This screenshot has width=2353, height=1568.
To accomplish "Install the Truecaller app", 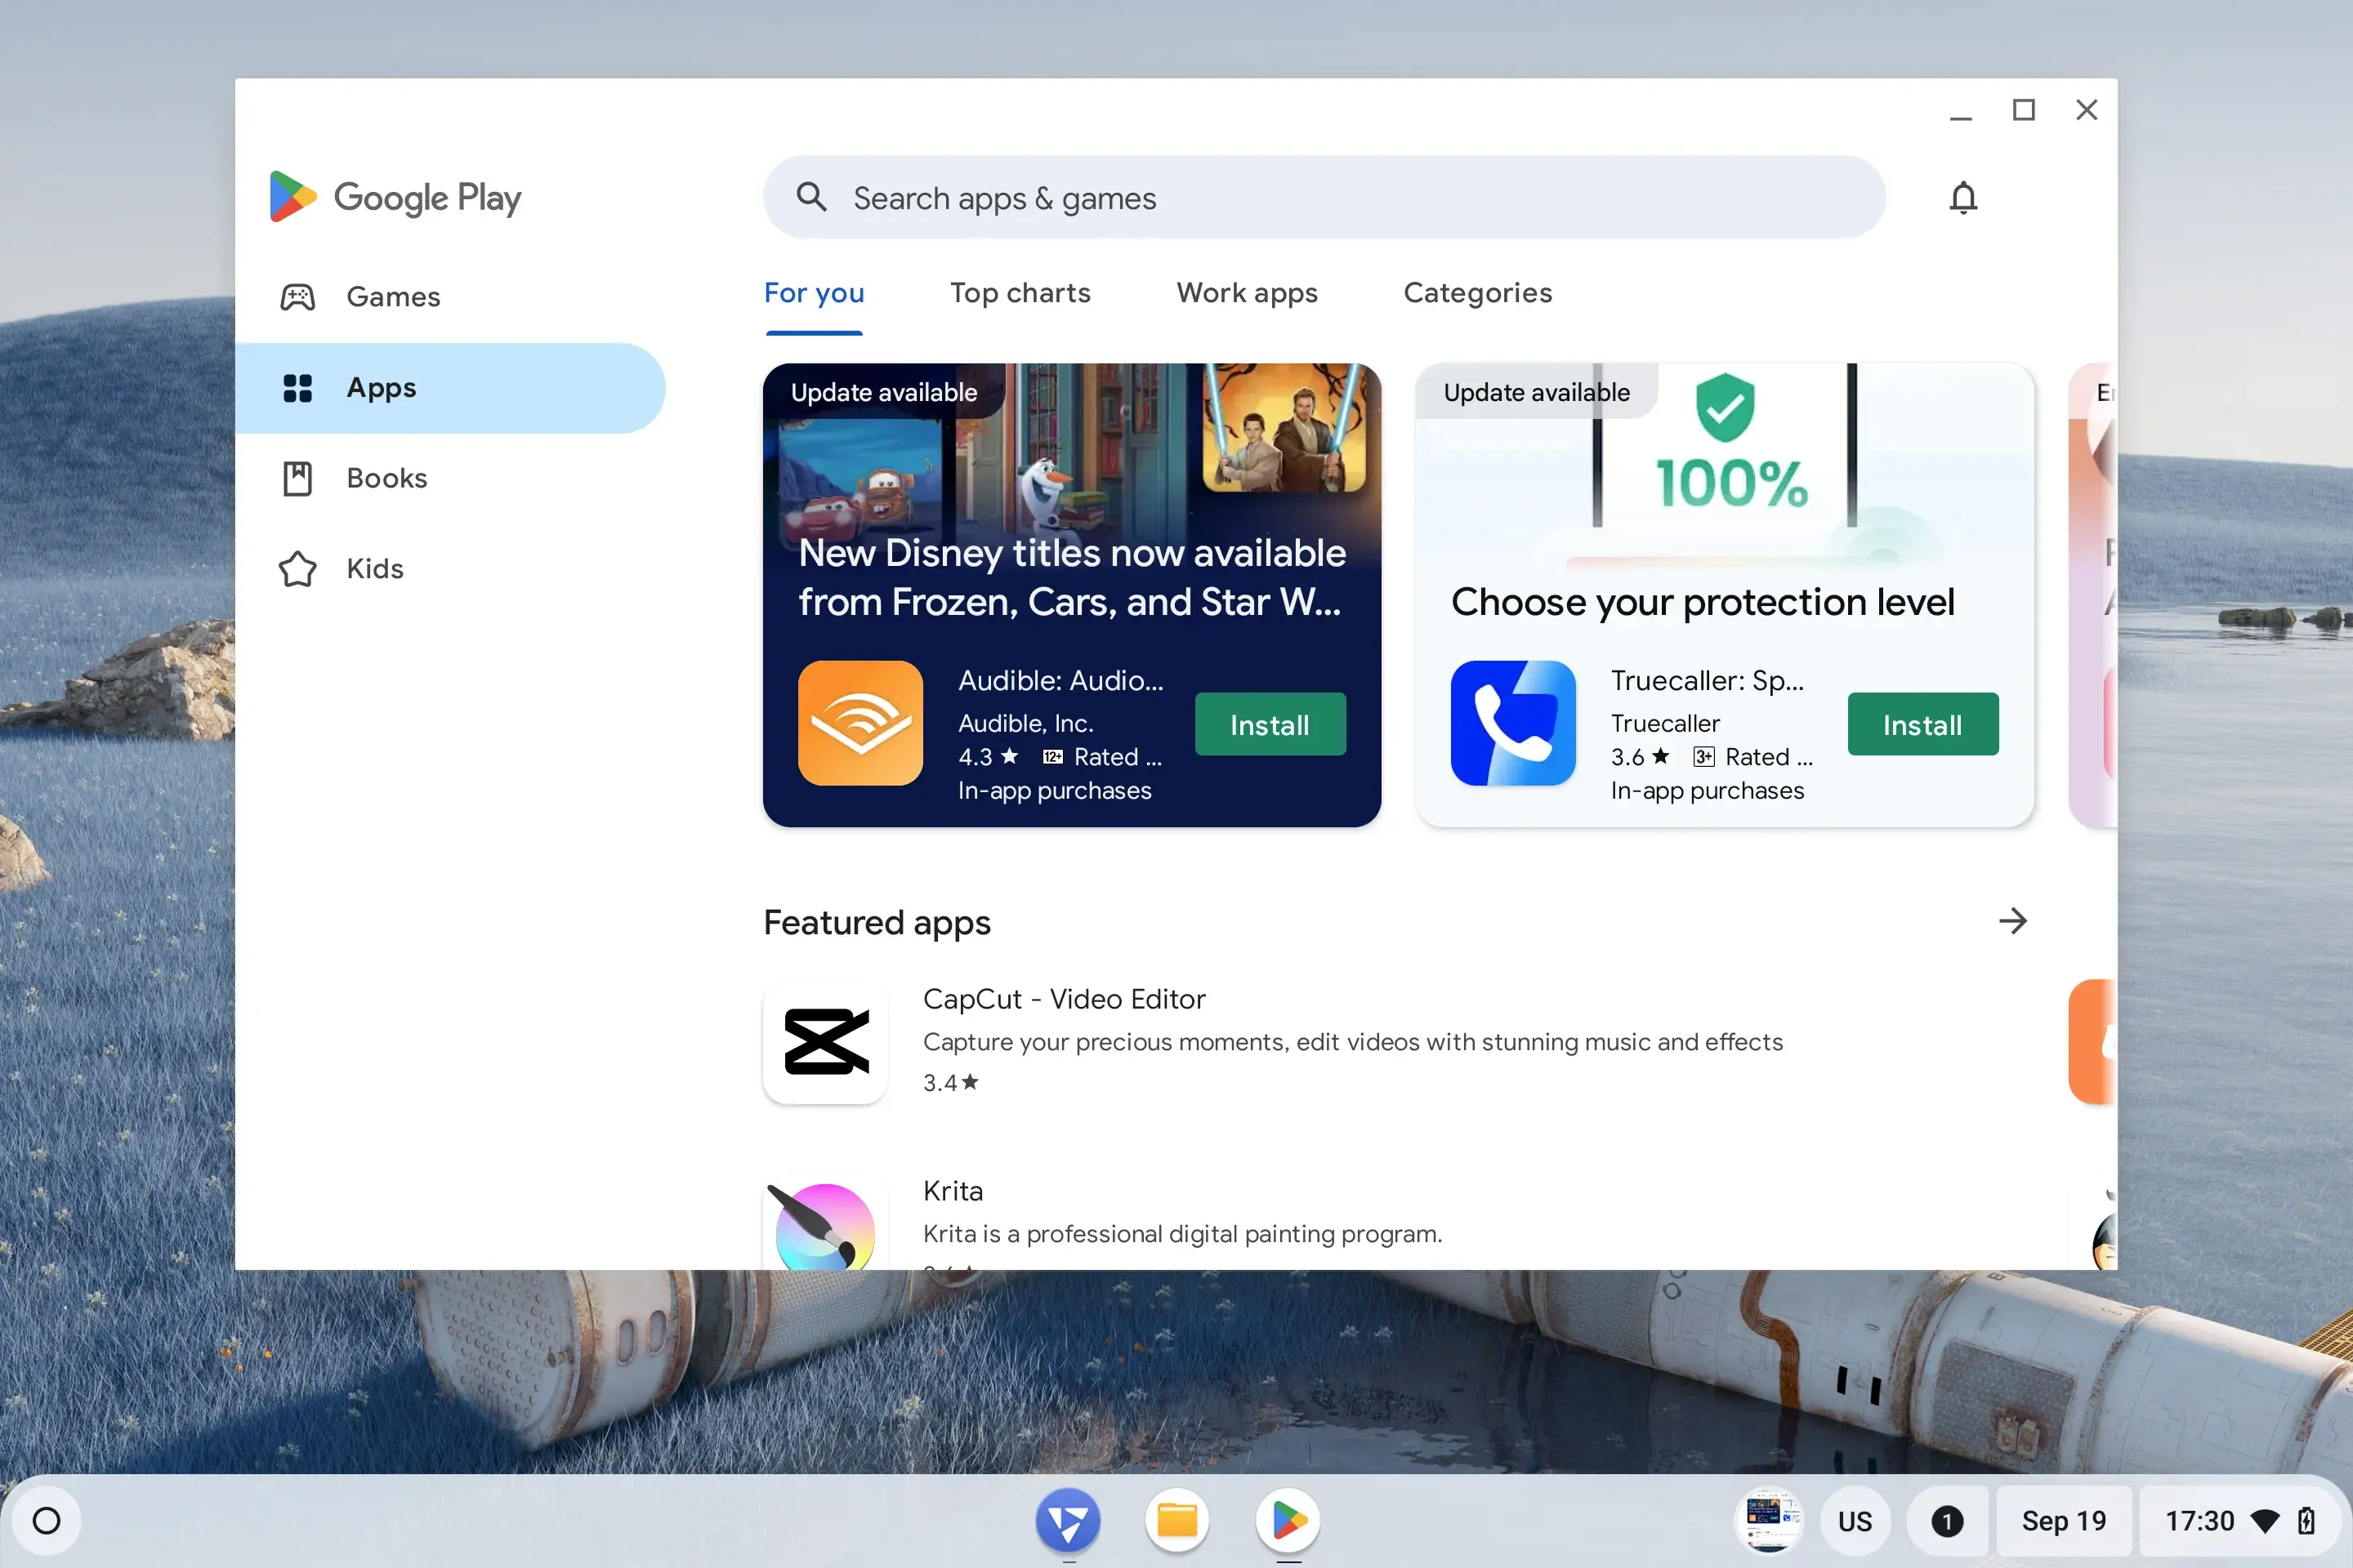I will pyautogui.click(x=1922, y=724).
